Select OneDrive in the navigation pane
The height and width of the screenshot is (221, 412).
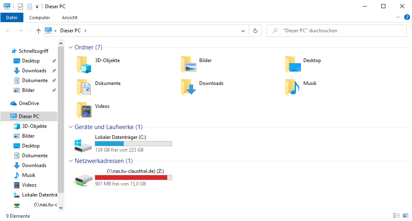click(x=29, y=103)
